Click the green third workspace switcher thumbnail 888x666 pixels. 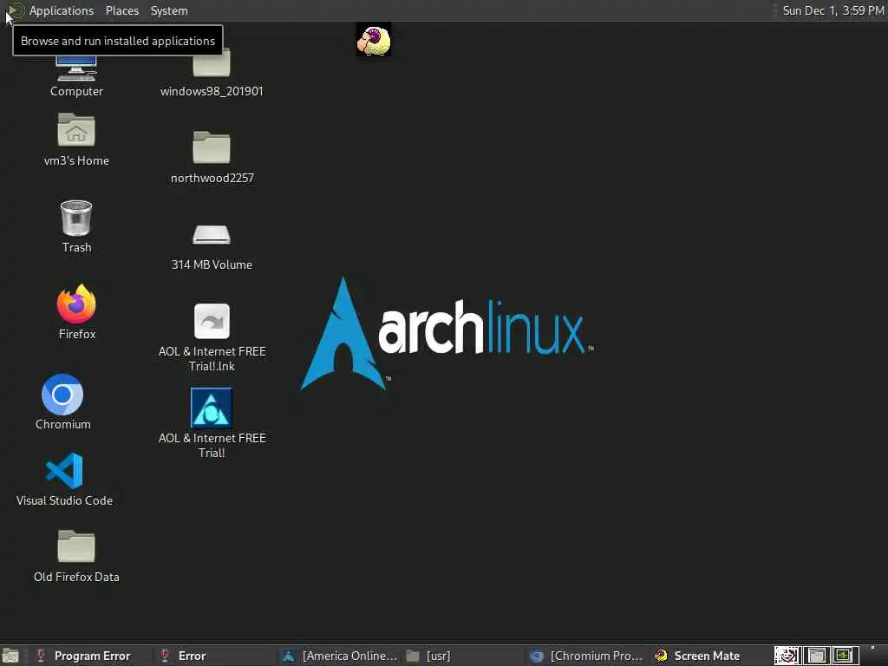[x=845, y=656]
